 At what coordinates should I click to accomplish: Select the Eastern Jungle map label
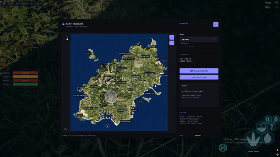tap(150, 73)
